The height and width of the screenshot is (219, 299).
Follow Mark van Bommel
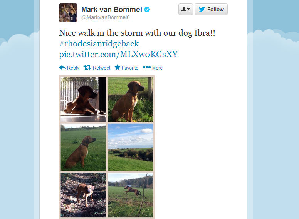tap(211, 9)
